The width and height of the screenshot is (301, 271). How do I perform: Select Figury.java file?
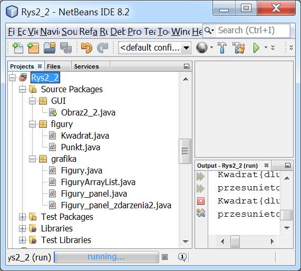[81, 170]
